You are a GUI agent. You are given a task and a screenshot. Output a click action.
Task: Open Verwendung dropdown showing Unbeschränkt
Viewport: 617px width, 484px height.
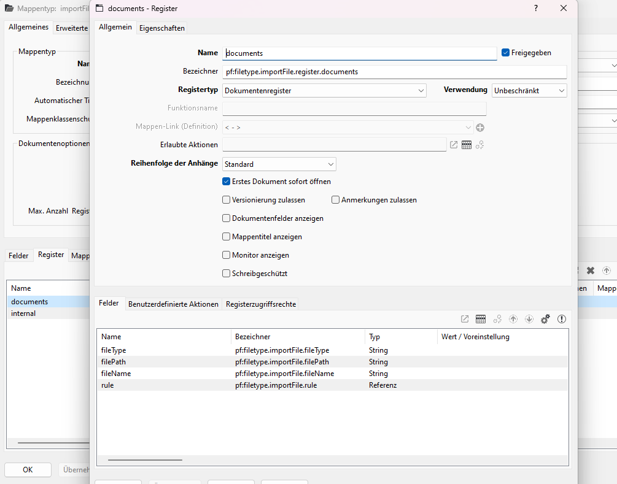tap(529, 90)
